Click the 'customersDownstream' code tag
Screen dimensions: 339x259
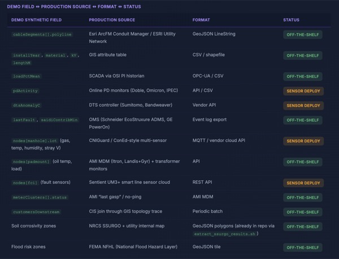[36, 212]
